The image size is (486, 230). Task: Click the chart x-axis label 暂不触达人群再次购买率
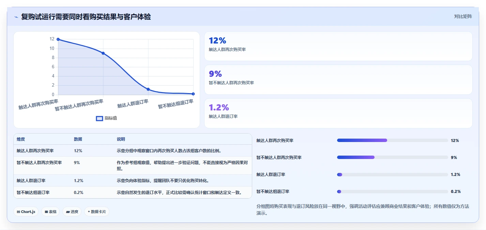coord(79,105)
